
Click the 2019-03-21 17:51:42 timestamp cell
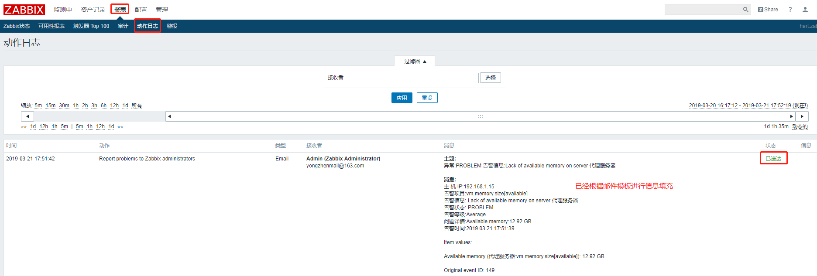(31, 159)
